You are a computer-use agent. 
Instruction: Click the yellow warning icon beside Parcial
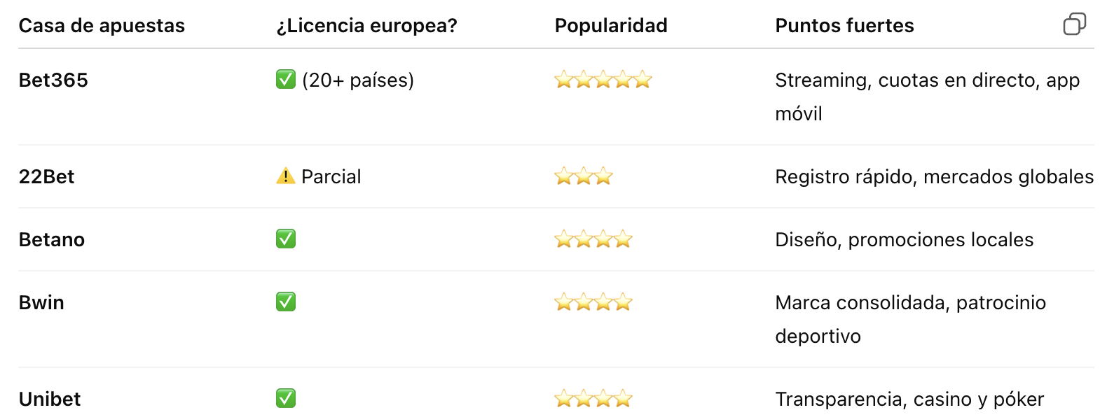(x=286, y=176)
